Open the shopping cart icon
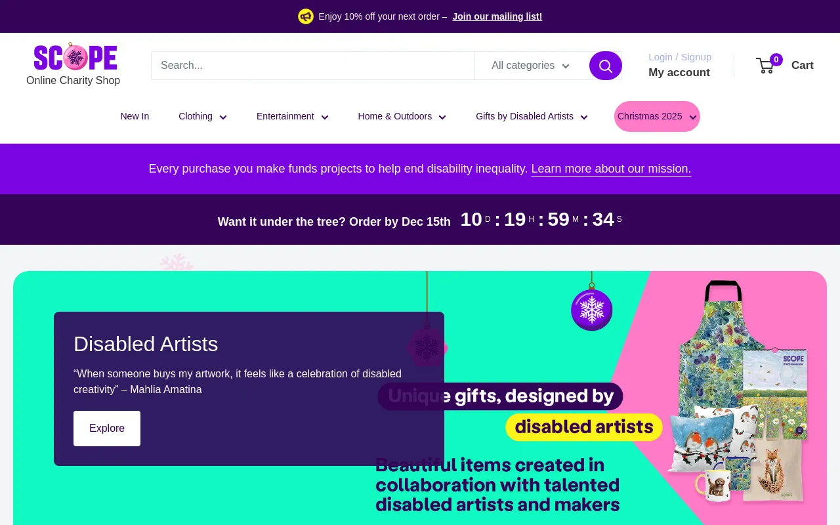This screenshot has height=525, width=840. coord(765,66)
